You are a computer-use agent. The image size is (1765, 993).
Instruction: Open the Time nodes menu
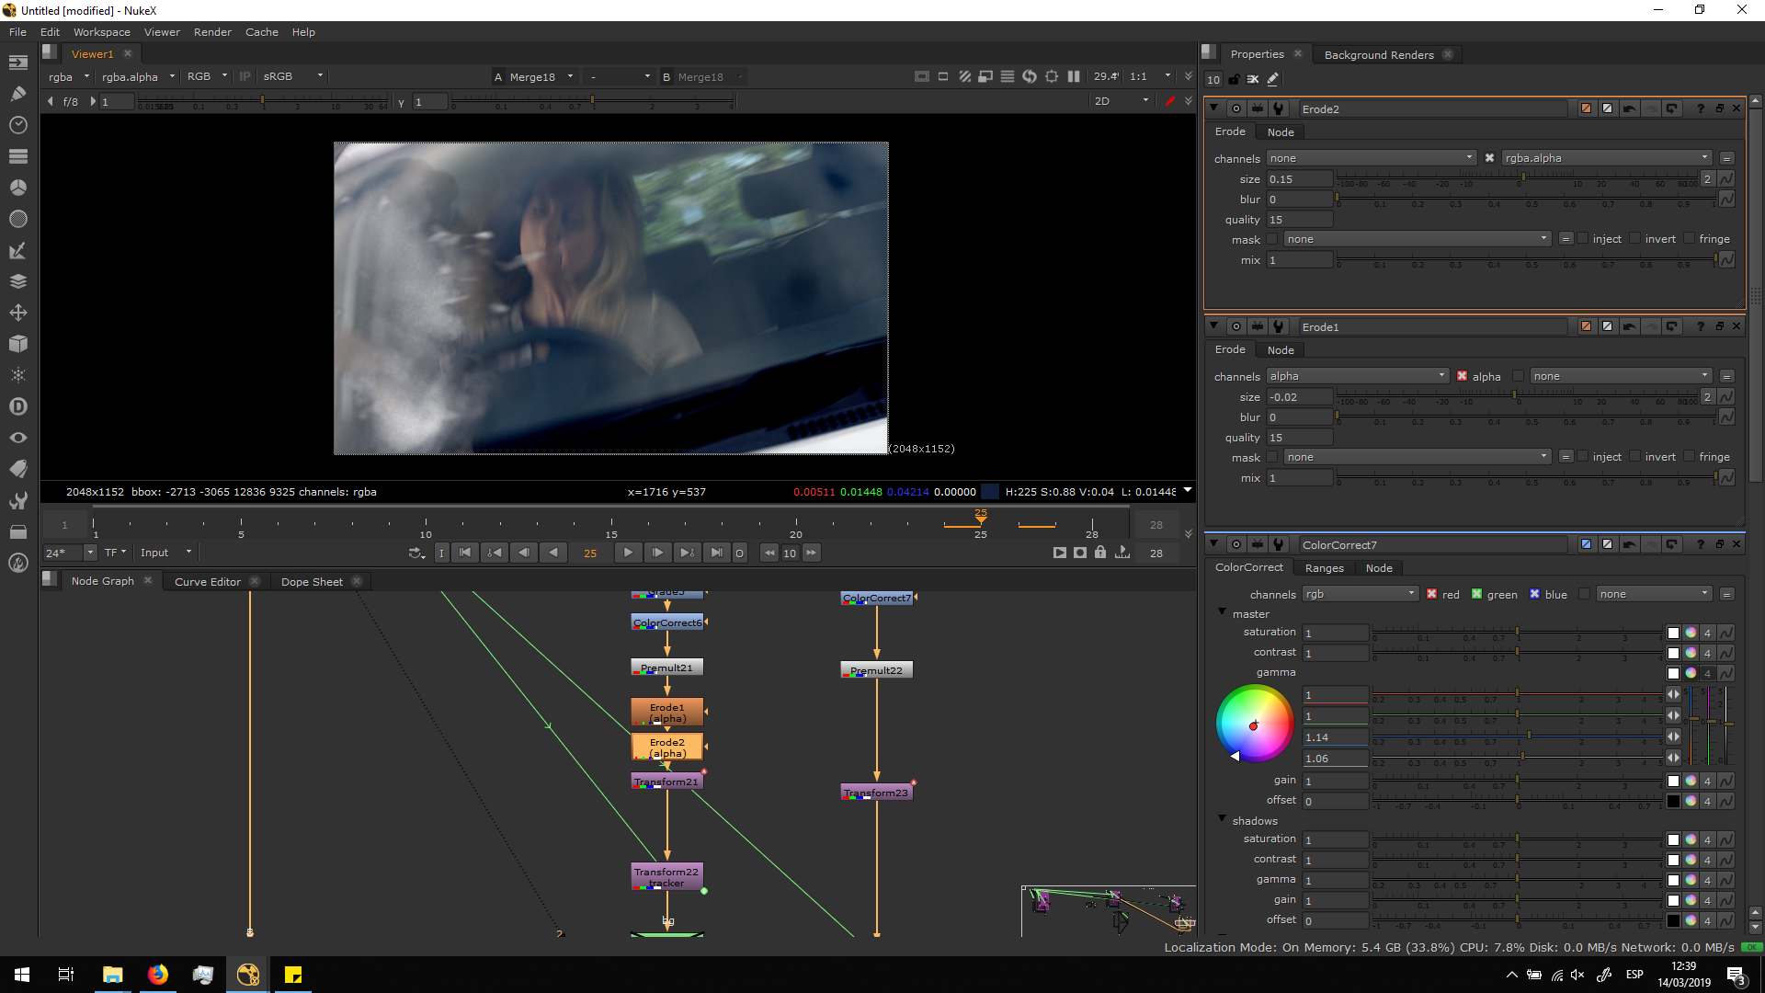coord(17,125)
